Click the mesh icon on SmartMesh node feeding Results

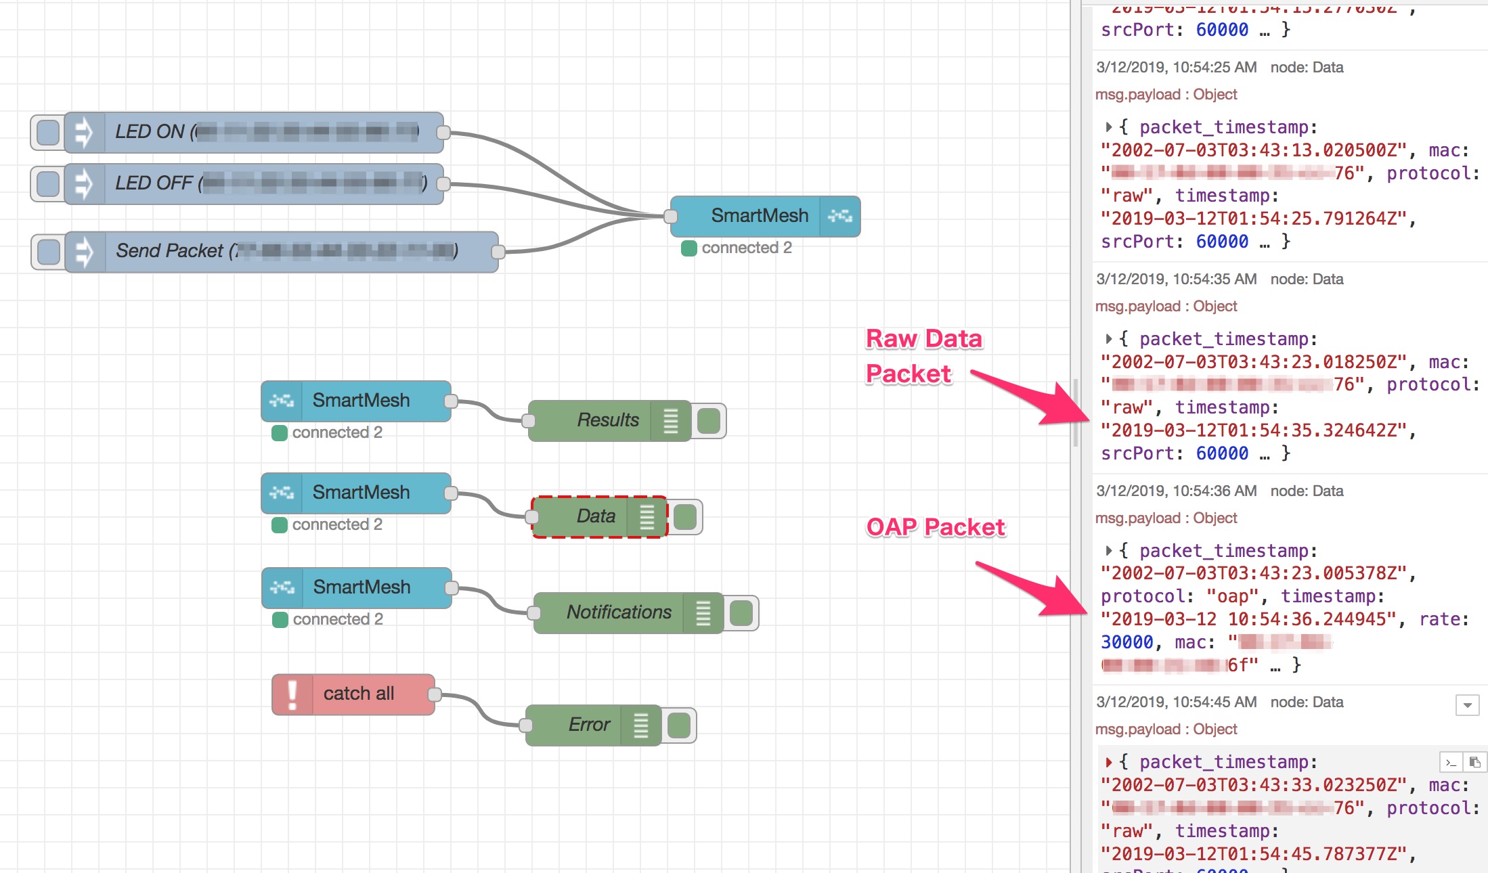click(x=282, y=401)
